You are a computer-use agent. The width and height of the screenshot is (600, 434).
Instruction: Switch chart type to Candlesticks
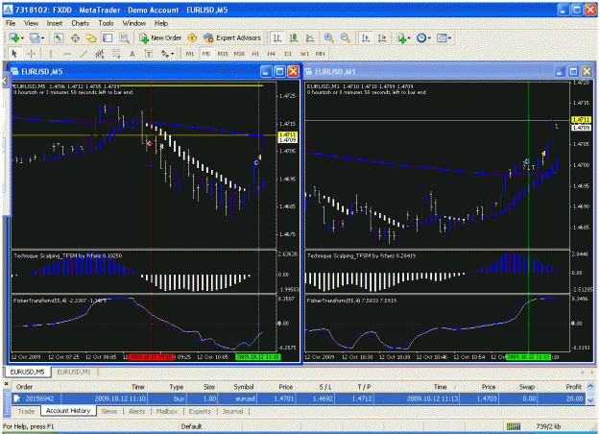click(x=294, y=37)
